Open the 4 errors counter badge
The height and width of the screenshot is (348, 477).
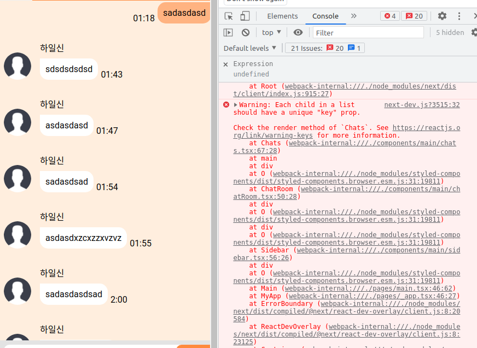(389, 16)
